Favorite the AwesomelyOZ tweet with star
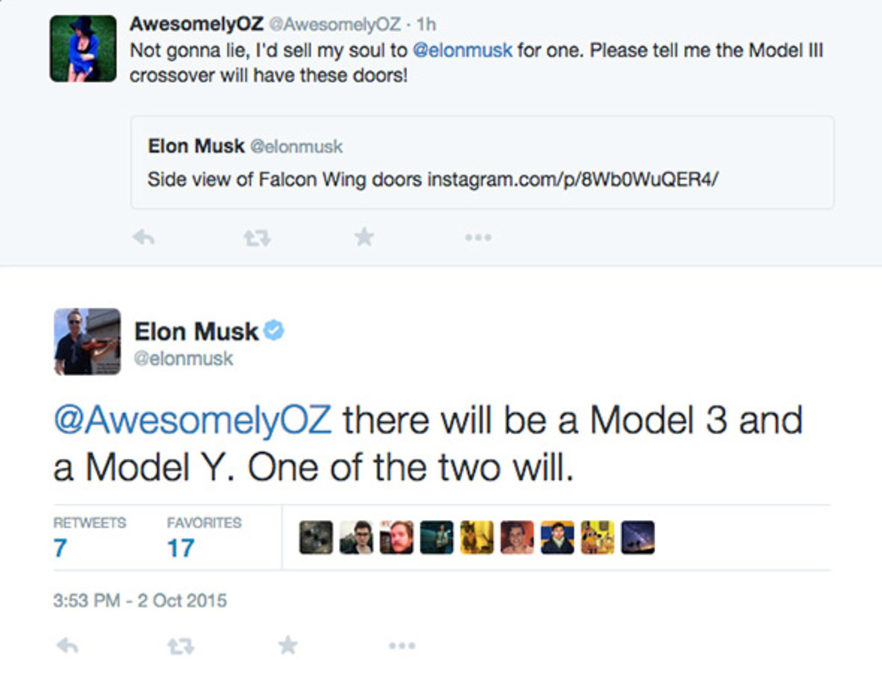Screen dimensions: 882x700 click(x=364, y=237)
